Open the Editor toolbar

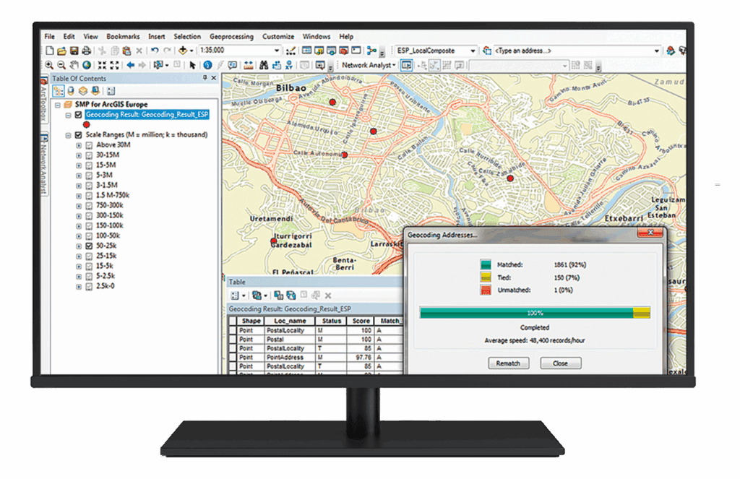pyautogui.click(x=291, y=51)
